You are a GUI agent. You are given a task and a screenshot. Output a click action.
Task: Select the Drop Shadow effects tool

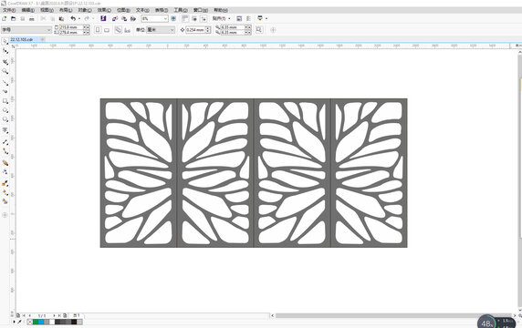(x=5, y=163)
